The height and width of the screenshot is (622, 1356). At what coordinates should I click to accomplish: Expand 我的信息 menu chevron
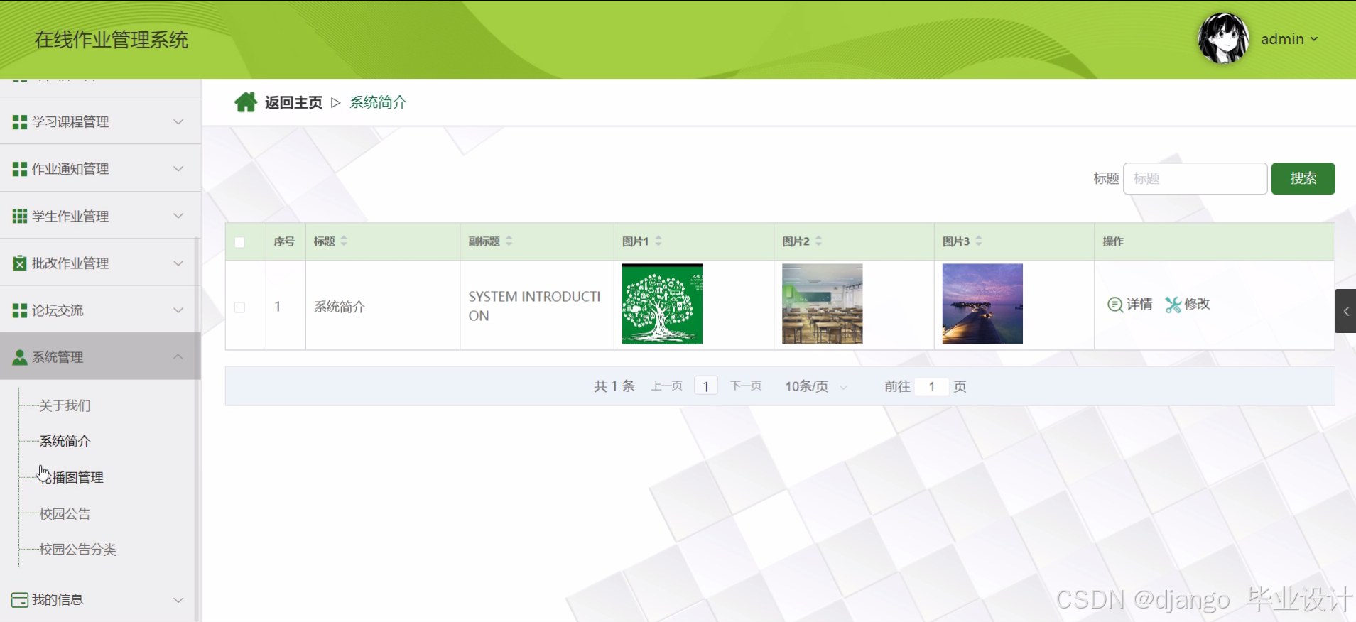[x=178, y=600]
